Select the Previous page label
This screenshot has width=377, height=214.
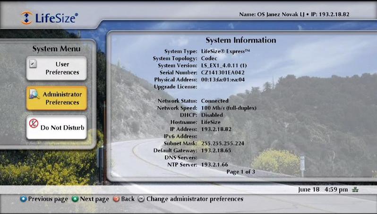coord(48,199)
